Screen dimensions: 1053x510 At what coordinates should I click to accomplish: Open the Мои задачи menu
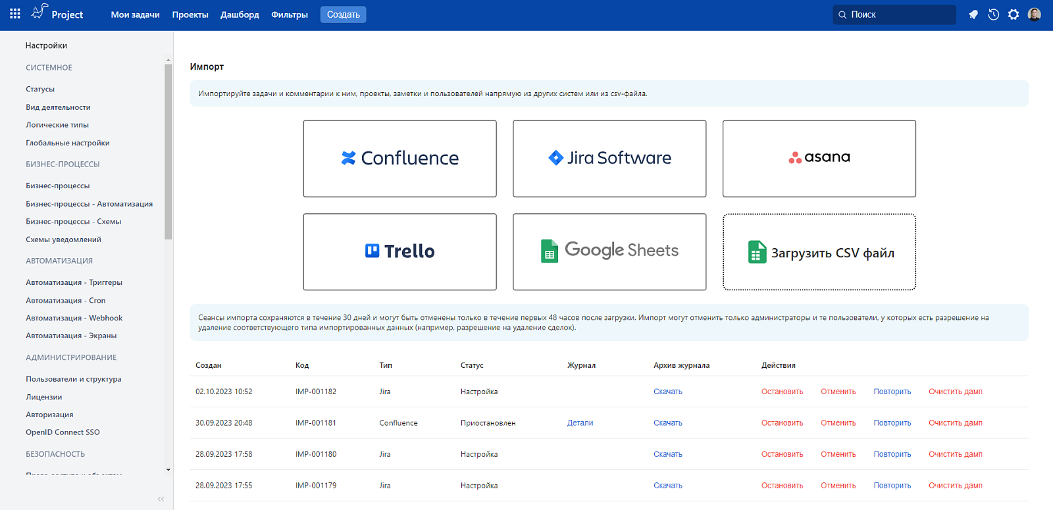(135, 14)
